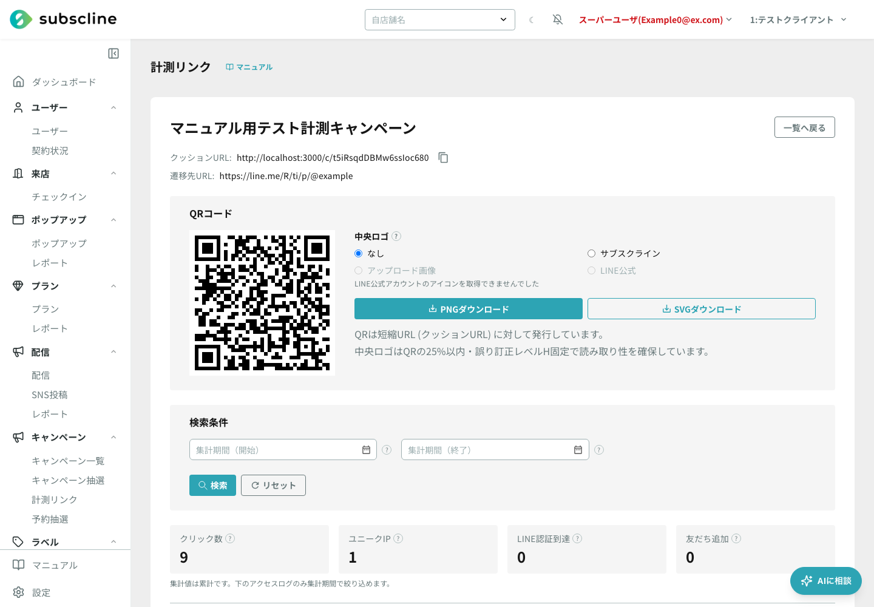Click the 配信 megaphone icon in sidebar
The height and width of the screenshot is (607, 874).
(18, 352)
